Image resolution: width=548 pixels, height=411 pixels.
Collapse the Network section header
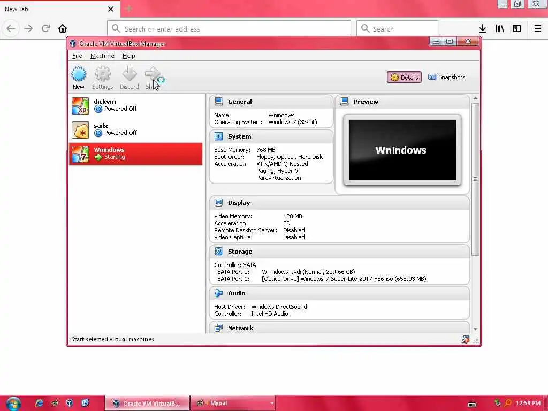[339, 328]
